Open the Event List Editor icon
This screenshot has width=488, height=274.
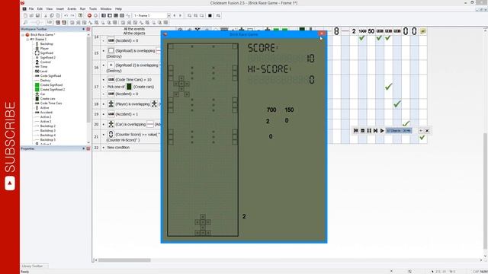(122, 15)
